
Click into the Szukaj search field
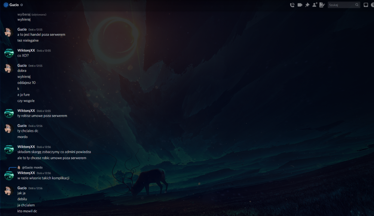344,5
